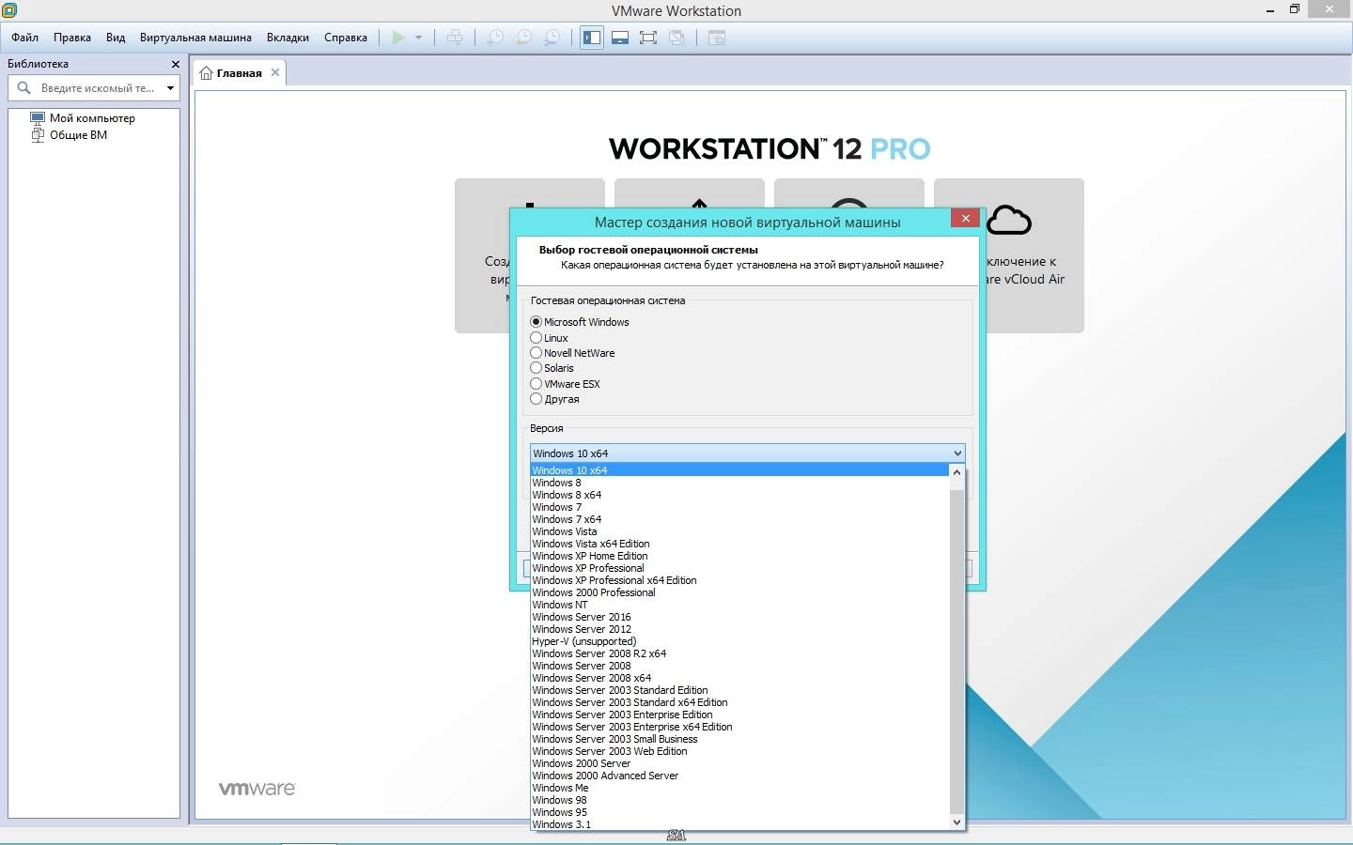Choose Windows Server 2003 Web Edition
1353x845 pixels.
coord(740,751)
